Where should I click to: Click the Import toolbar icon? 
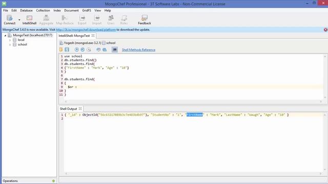tap(97, 20)
